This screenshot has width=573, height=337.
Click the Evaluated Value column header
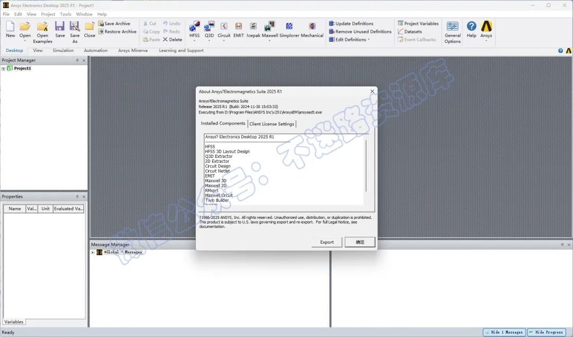coord(68,209)
